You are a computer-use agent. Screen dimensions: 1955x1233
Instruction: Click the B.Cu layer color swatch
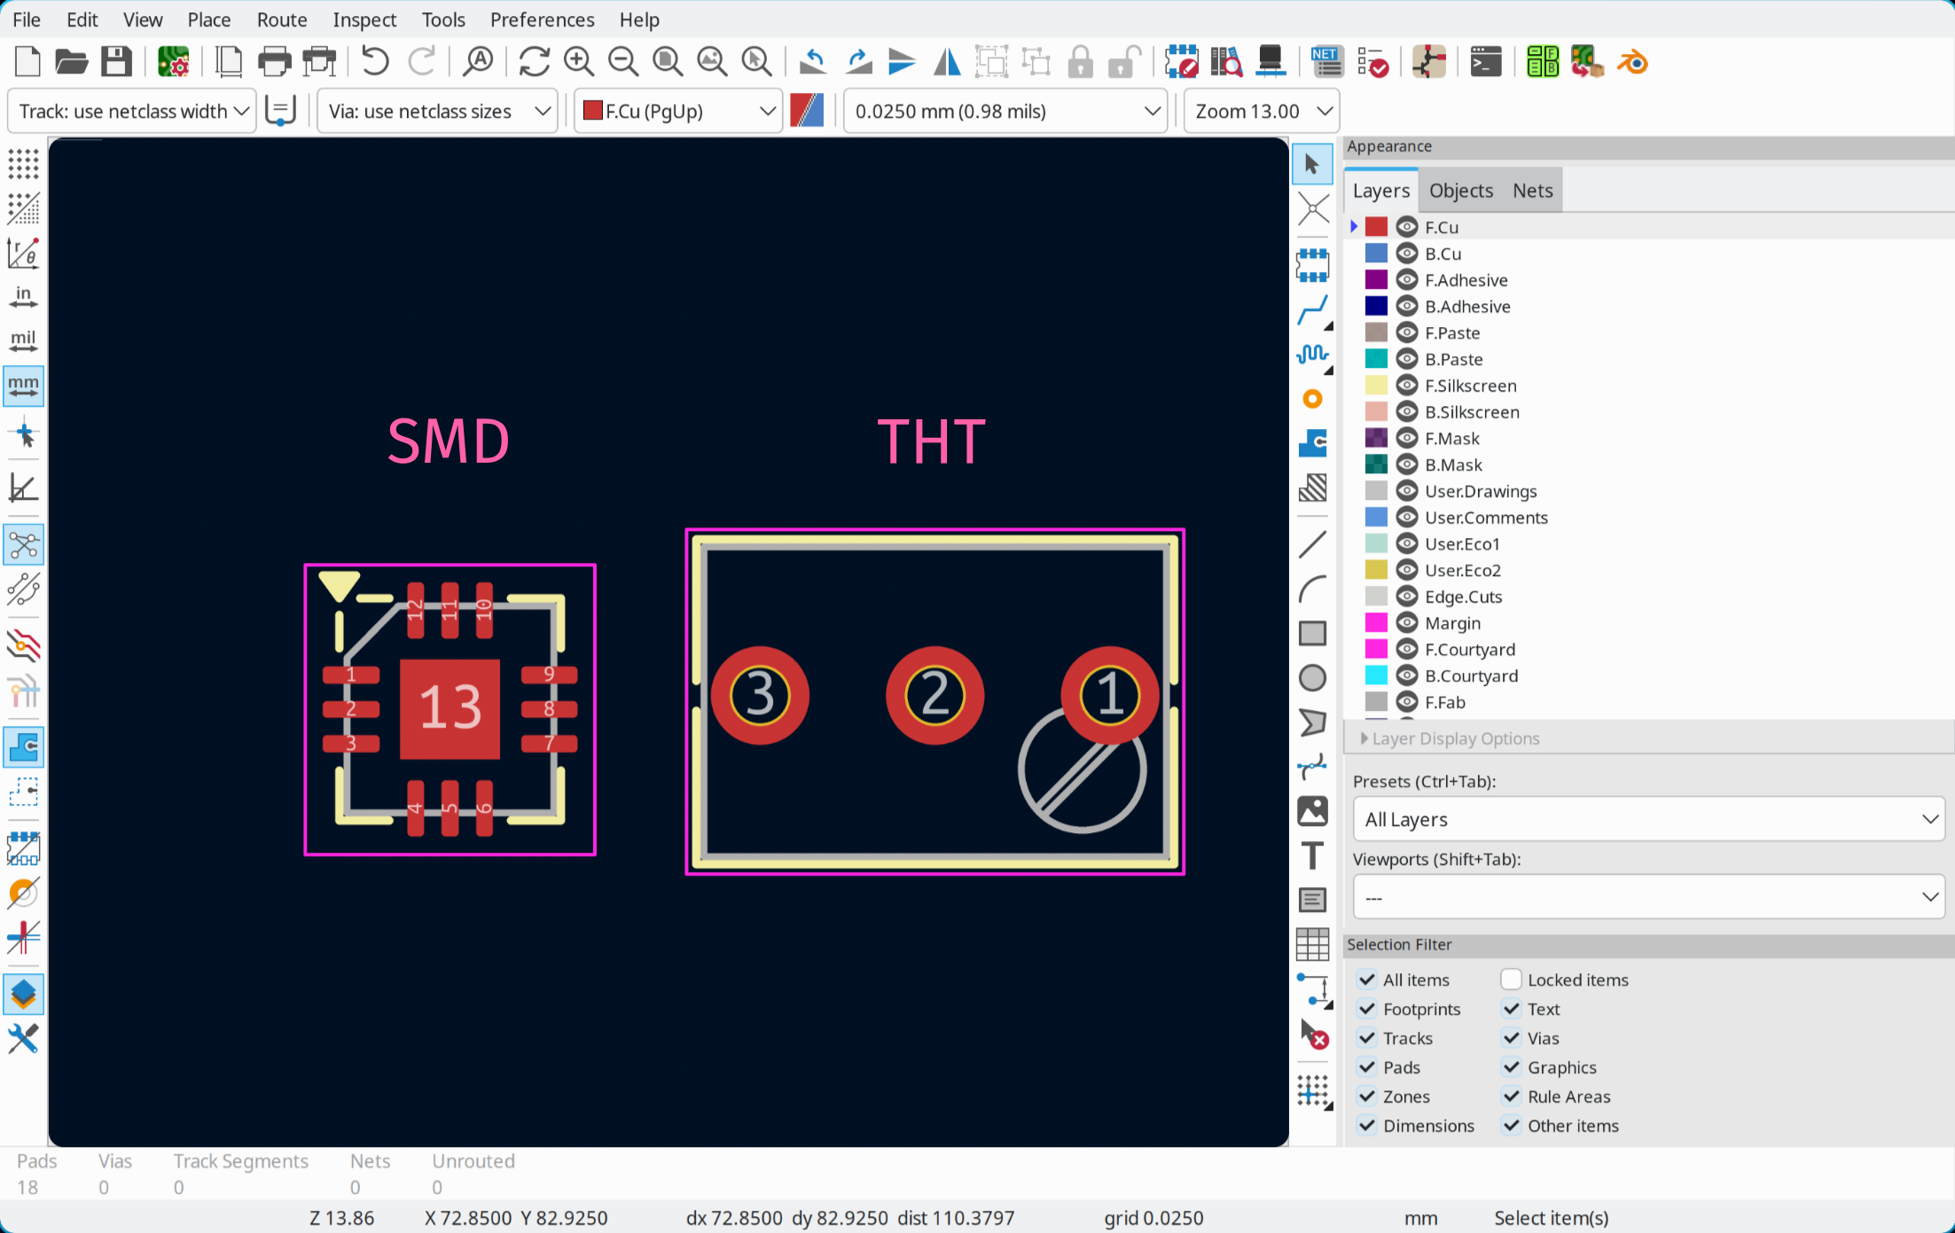pyautogui.click(x=1376, y=254)
